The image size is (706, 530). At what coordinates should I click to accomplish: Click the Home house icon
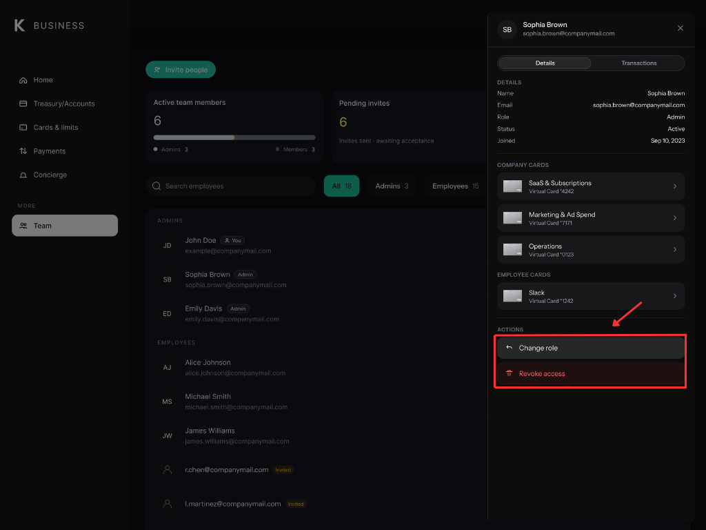23,80
